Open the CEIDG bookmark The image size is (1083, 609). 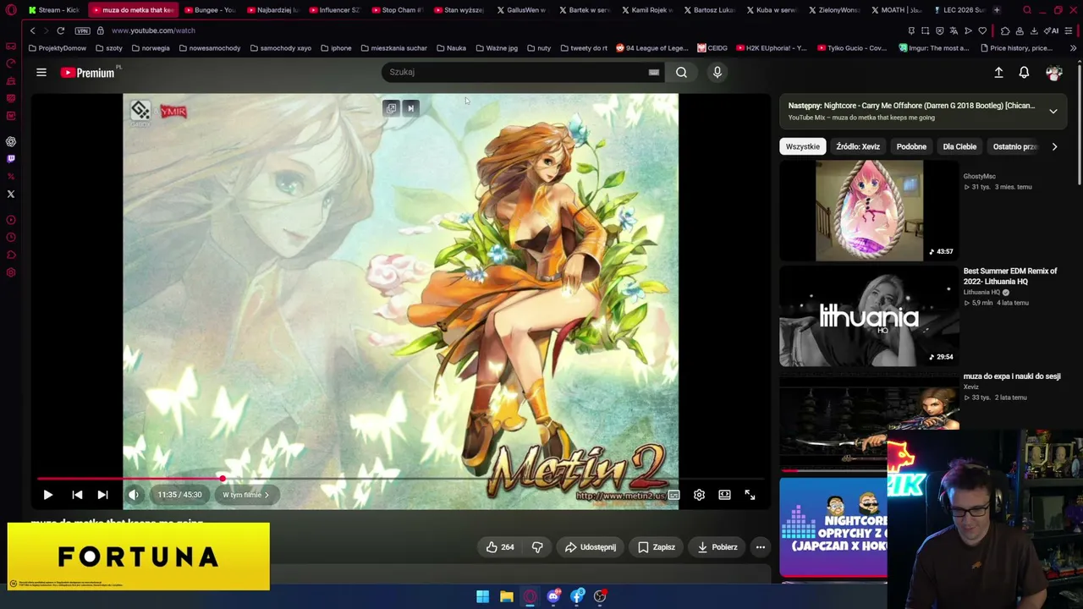click(x=712, y=48)
